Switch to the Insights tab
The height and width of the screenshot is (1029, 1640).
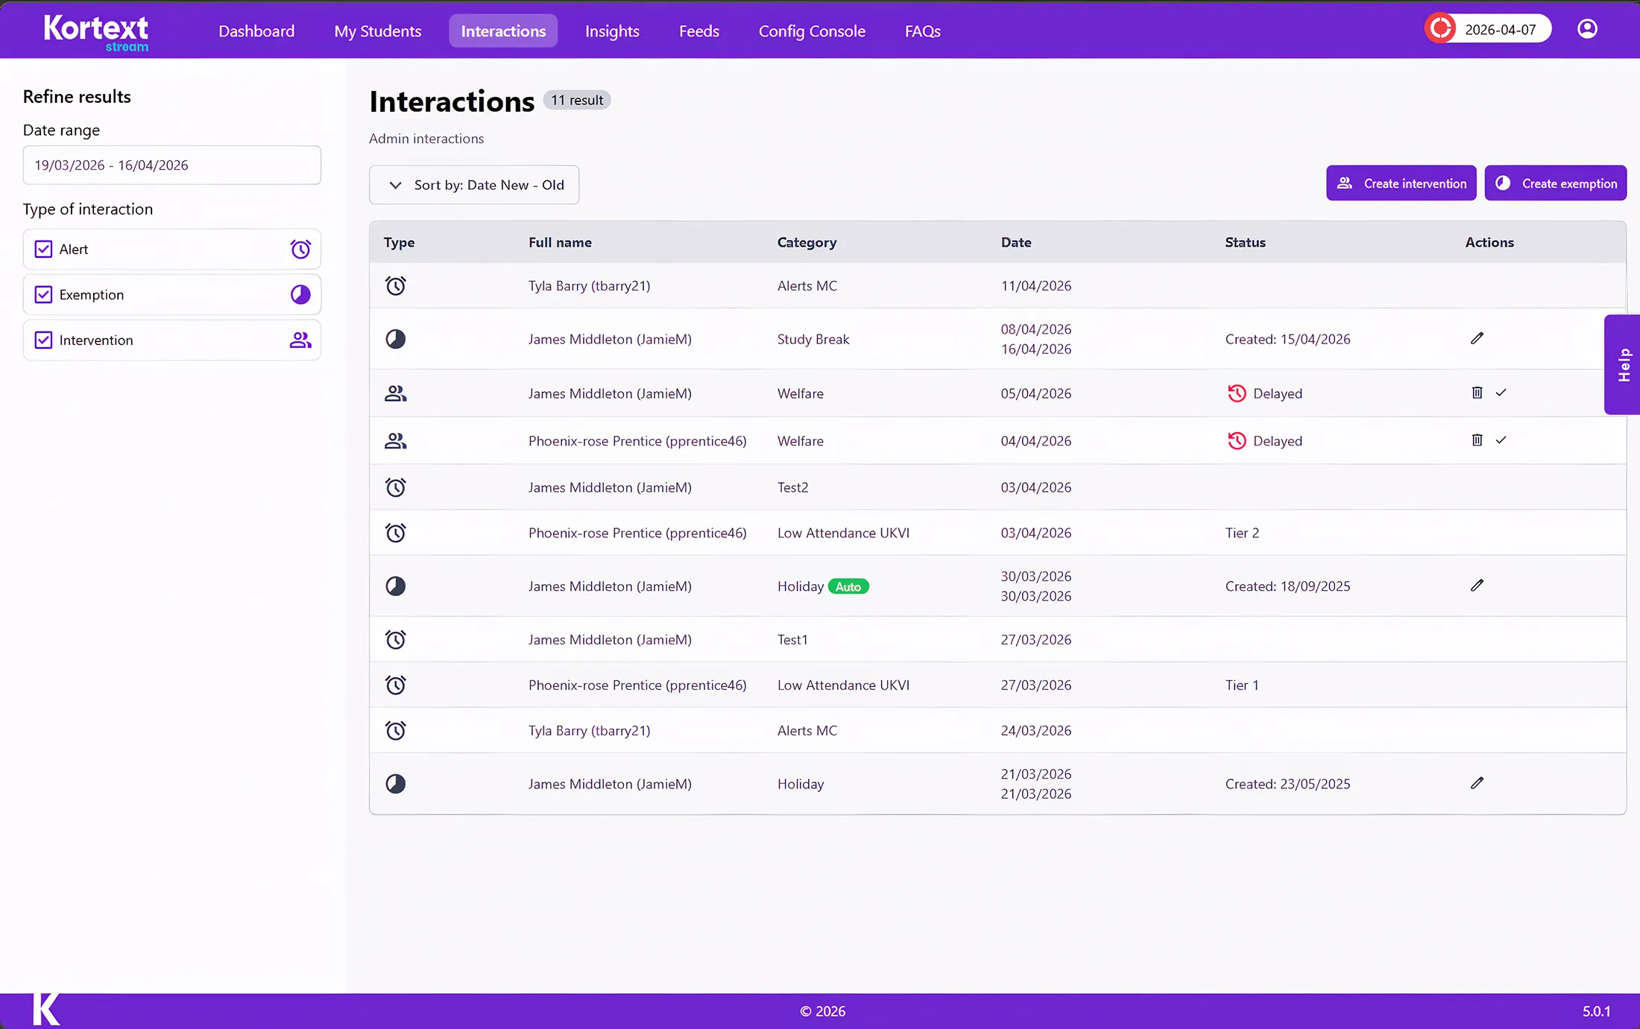click(x=612, y=31)
